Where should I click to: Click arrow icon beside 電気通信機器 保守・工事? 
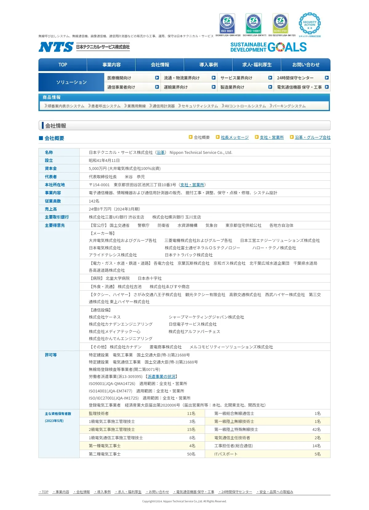point(327,87)
